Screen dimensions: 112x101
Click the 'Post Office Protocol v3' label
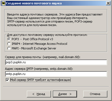38,39
